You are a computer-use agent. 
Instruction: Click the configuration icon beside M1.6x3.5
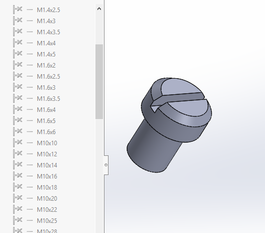coord(18,98)
